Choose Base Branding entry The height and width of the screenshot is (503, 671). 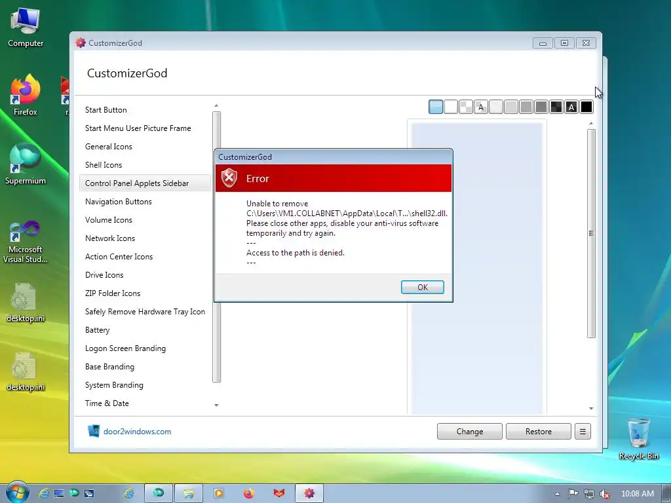point(145,367)
